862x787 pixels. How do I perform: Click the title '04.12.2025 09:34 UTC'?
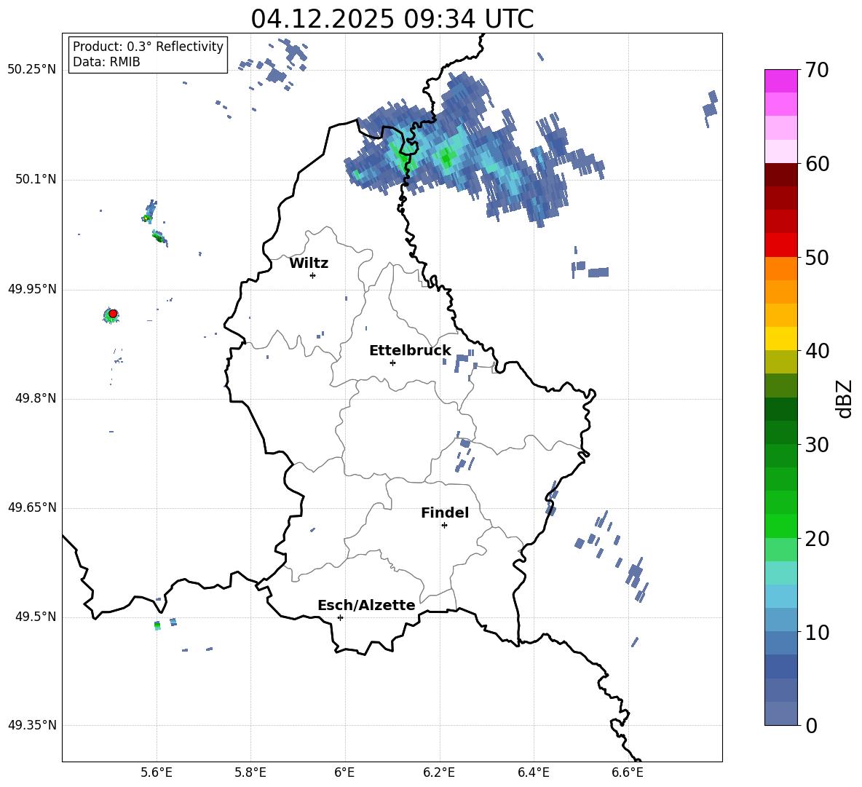point(392,19)
